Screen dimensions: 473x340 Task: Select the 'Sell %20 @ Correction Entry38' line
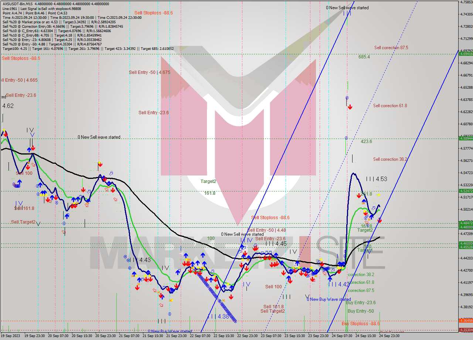click(x=63, y=26)
